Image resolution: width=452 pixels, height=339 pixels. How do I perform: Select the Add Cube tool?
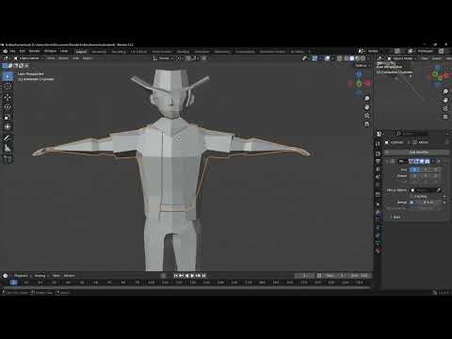point(8,159)
